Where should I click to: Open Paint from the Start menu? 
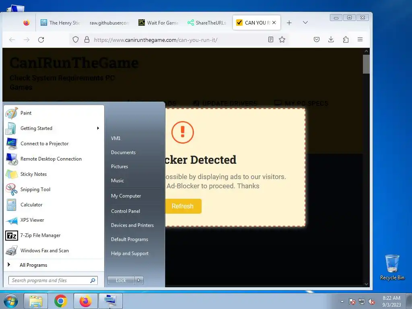(x=54, y=113)
